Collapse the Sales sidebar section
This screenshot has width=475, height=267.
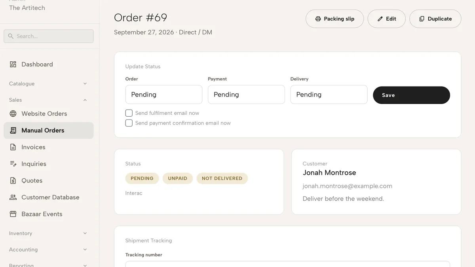49,100
